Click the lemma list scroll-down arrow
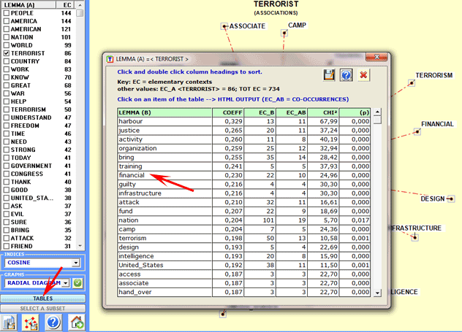Screen dimensions: 462x332 80,246
